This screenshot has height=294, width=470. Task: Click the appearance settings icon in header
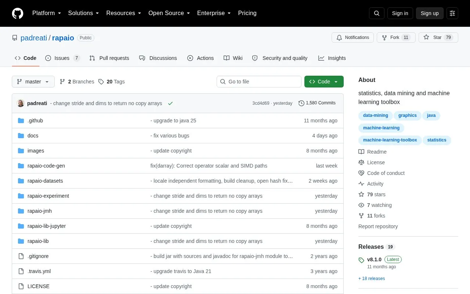pos(452,13)
